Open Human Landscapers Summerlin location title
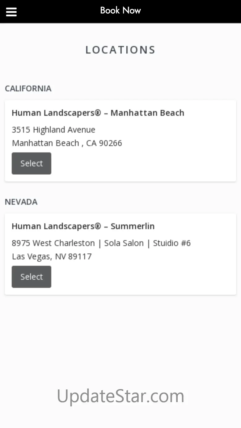The image size is (241, 428). tap(83, 226)
